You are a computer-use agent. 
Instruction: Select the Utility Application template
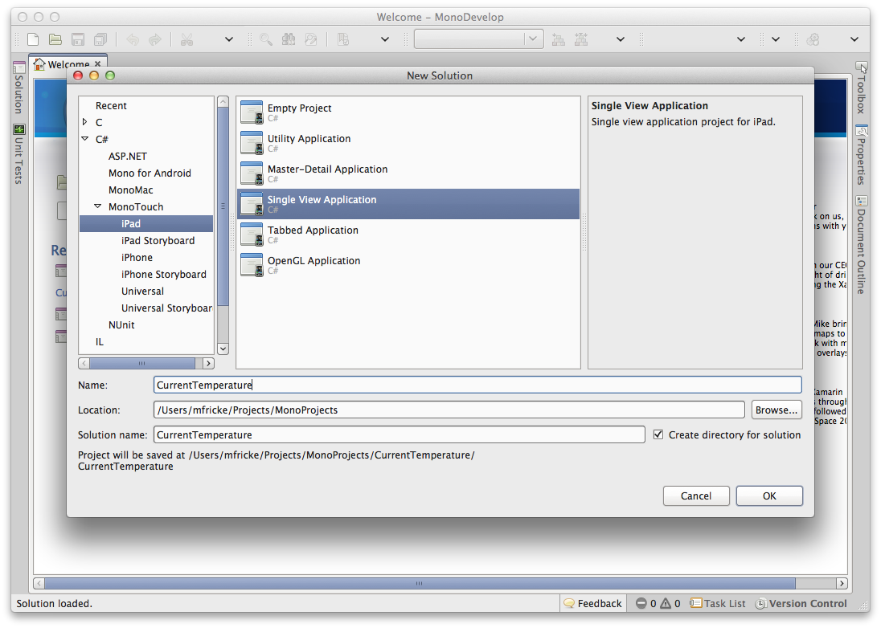click(x=408, y=143)
